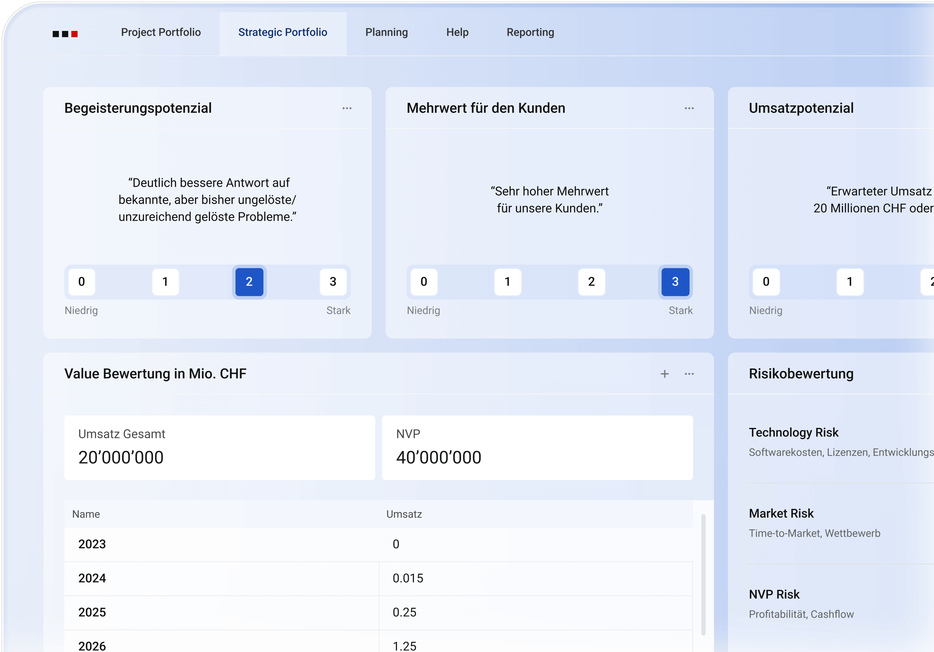This screenshot has width=934, height=652.
Task: Click the Help navigation link
Action: coord(457,32)
